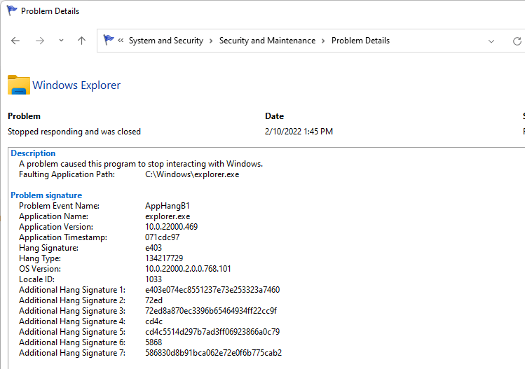Viewport: 525px width, 369px height.
Task: Select signature 586830d8b91bca062e72e0f6b775cab2
Action: (x=213, y=353)
